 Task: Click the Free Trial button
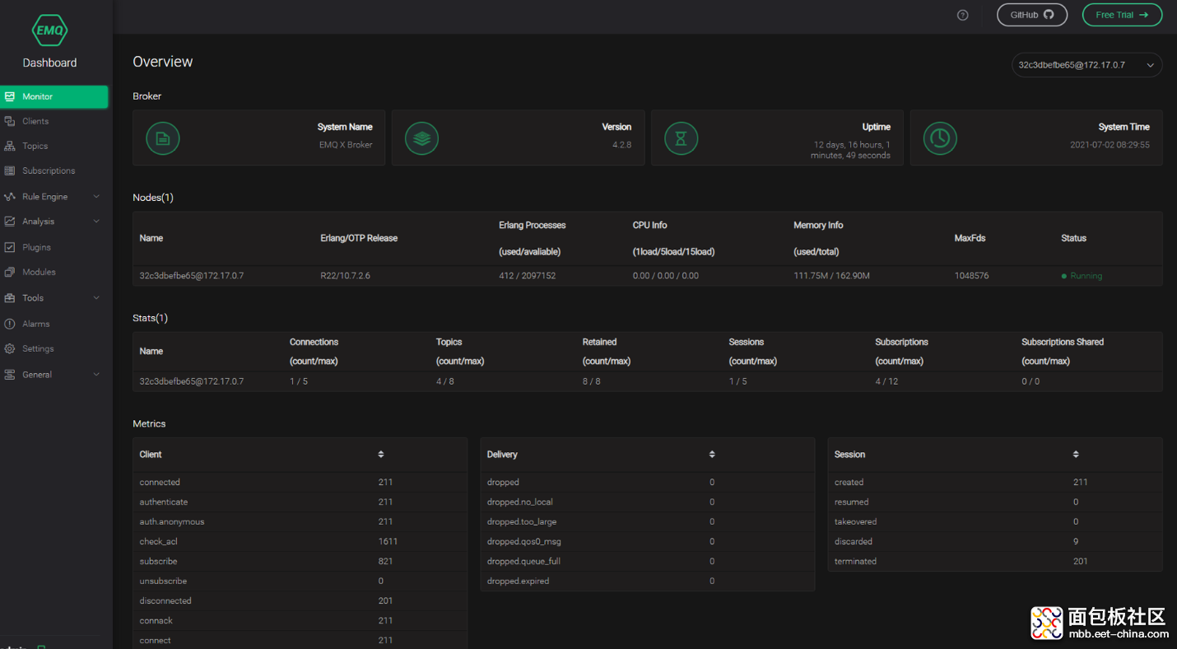pos(1122,15)
